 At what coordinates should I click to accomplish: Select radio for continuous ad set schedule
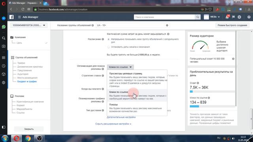click(108, 39)
